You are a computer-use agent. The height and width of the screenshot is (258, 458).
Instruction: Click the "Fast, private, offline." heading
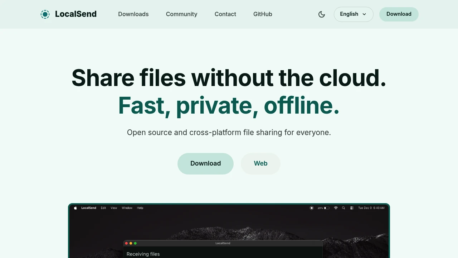pyautogui.click(x=229, y=105)
